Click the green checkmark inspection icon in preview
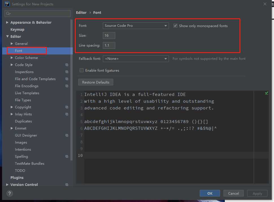The width and height of the screenshot is (274, 202). pyautogui.click(x=266, y=93)
